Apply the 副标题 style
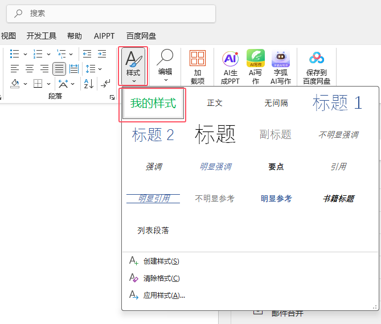The width and height of the screenshot is (381, 324). coord(276,134)
